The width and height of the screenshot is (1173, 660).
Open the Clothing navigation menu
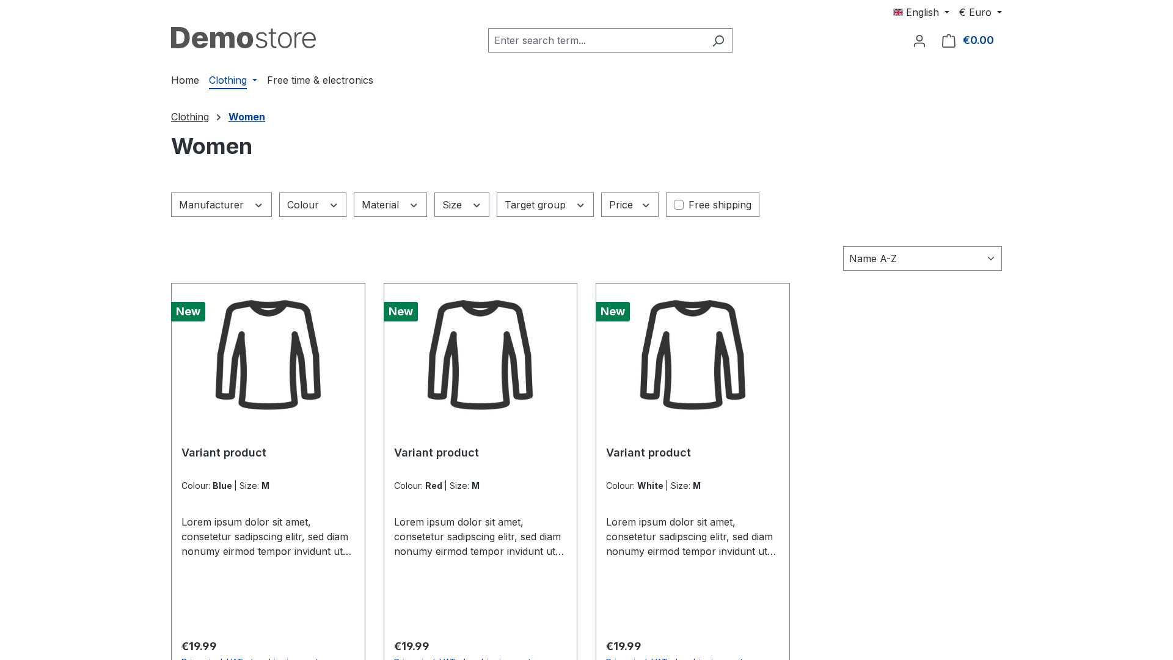point(233,80)
